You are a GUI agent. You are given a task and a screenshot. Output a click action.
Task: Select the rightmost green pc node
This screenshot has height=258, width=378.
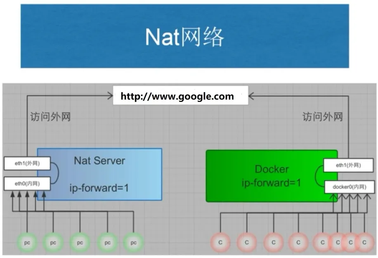[x=133, y=243]
